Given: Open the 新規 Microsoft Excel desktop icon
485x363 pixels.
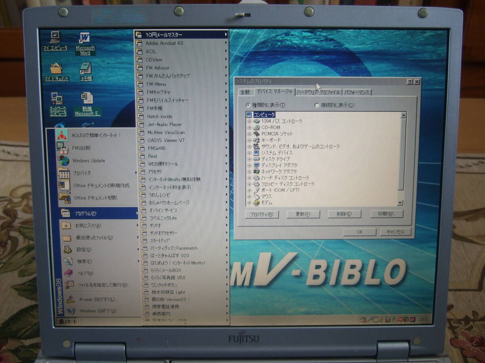Looking at the screenshot, I should (87, 104).
